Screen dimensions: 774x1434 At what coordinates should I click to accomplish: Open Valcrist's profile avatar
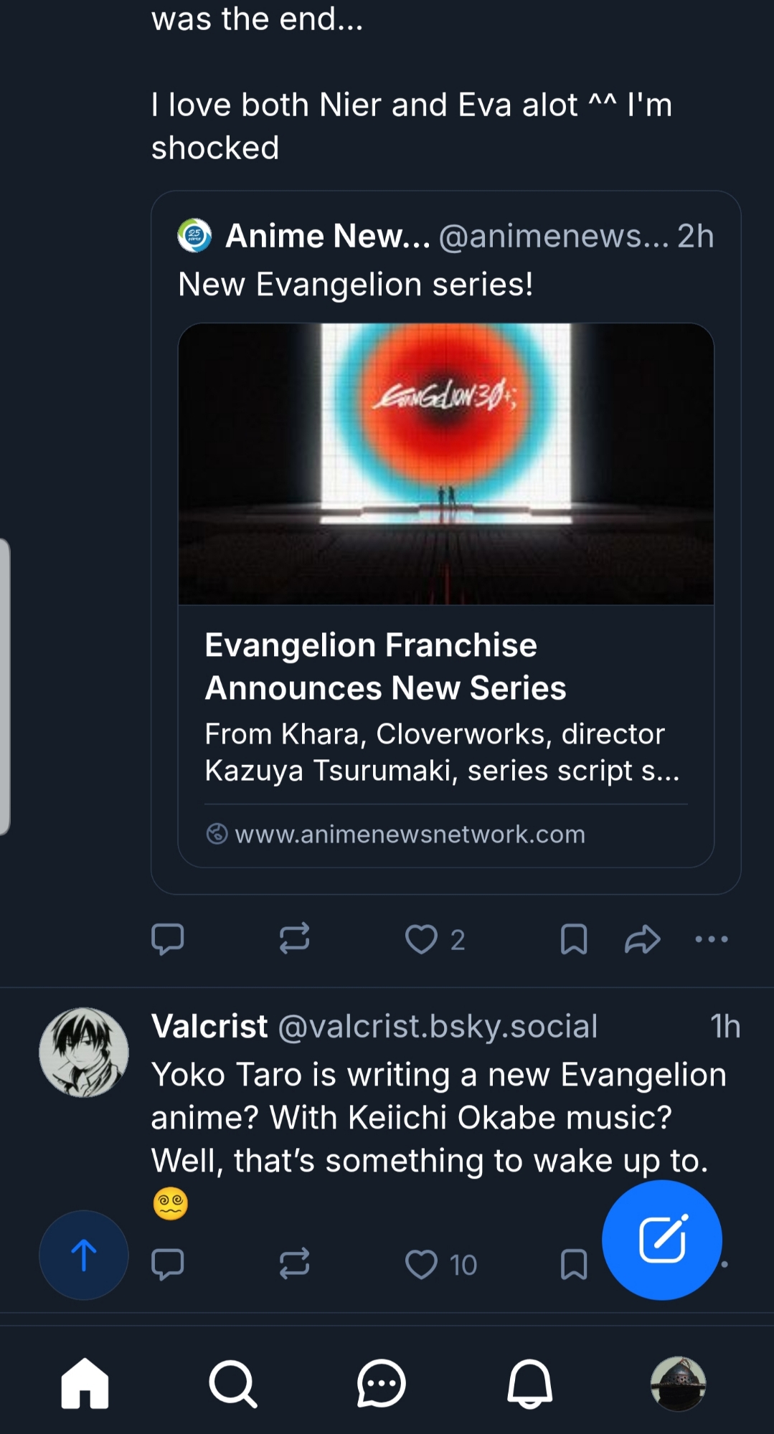pyautogui.click(x=84, y=1053)
